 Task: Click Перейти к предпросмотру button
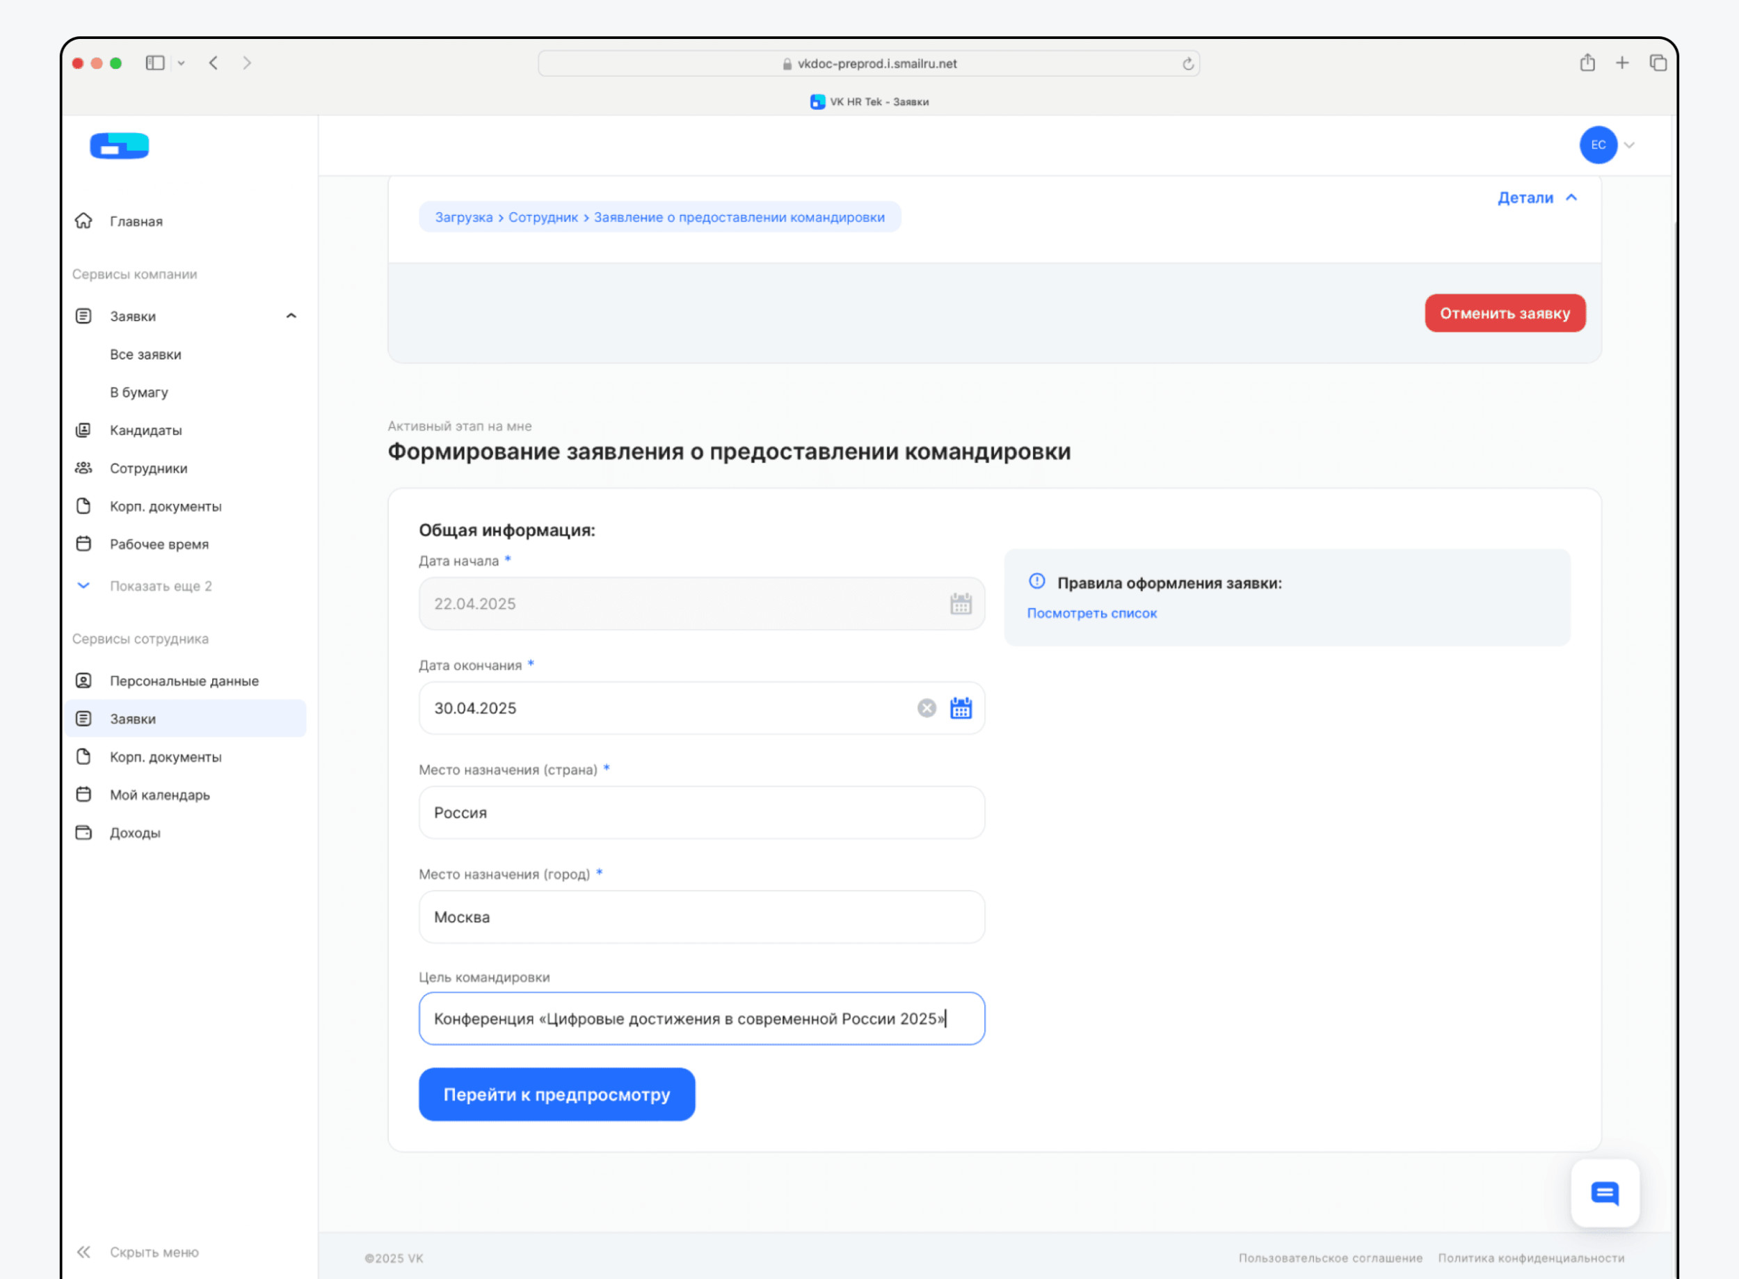coord(556,1094)
